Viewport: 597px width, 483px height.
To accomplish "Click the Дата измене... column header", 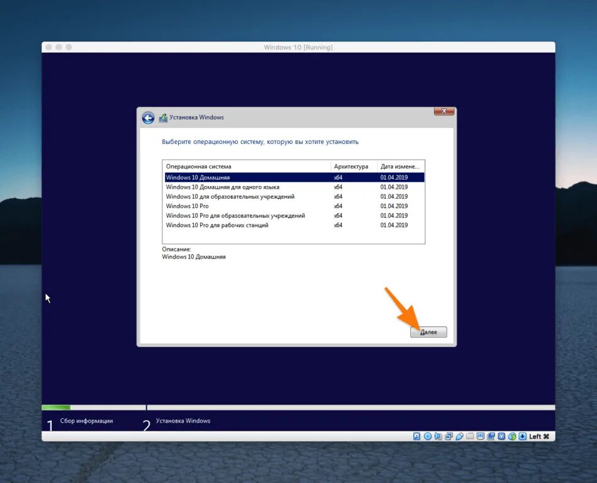I will (401, 166).
